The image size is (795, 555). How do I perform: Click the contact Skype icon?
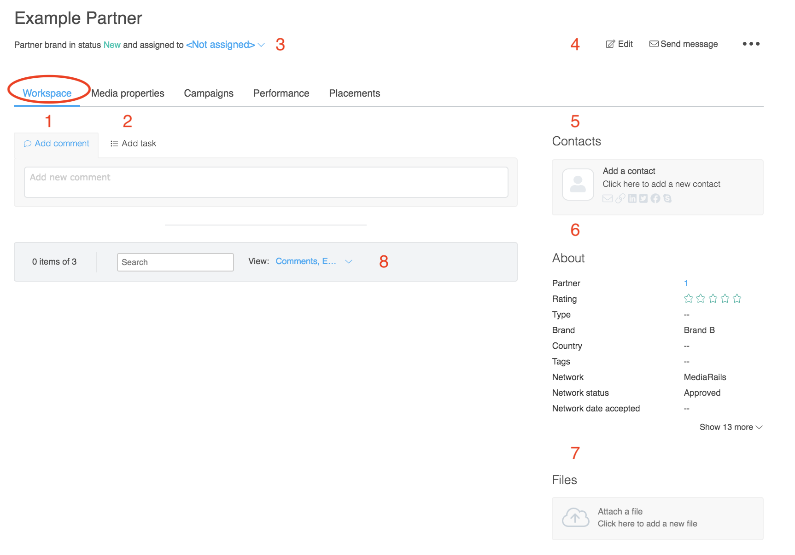tap(667, 198)
